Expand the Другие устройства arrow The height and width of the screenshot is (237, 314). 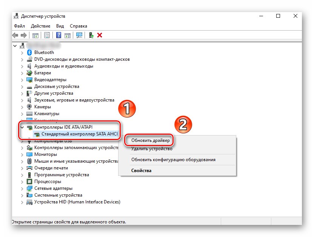[x=22, y=94]
